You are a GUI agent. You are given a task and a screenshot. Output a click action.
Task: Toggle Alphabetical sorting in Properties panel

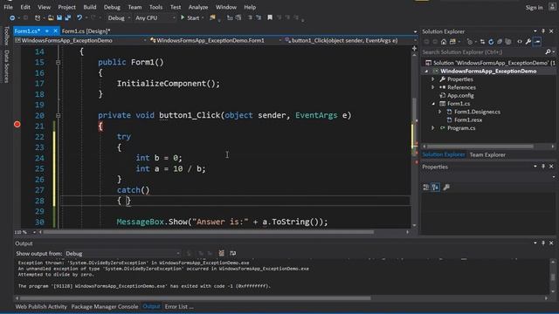pos(435,188)
